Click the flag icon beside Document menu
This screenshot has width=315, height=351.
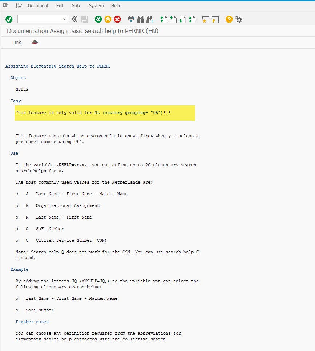[x=19, y=5]
